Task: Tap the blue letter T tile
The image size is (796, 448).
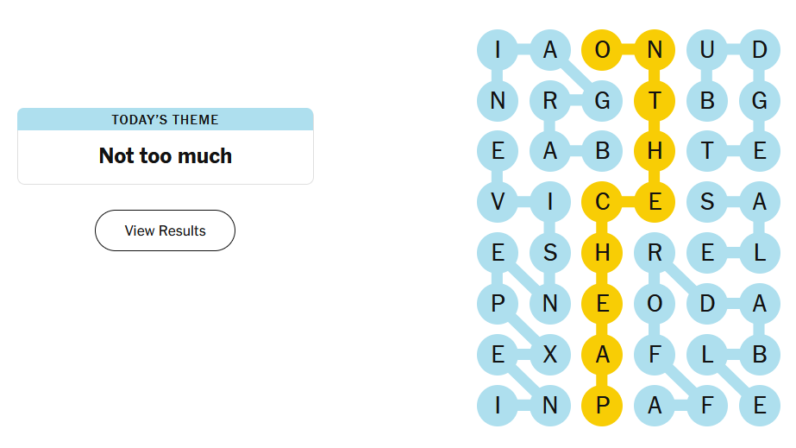Action: (x=707, y=151)
